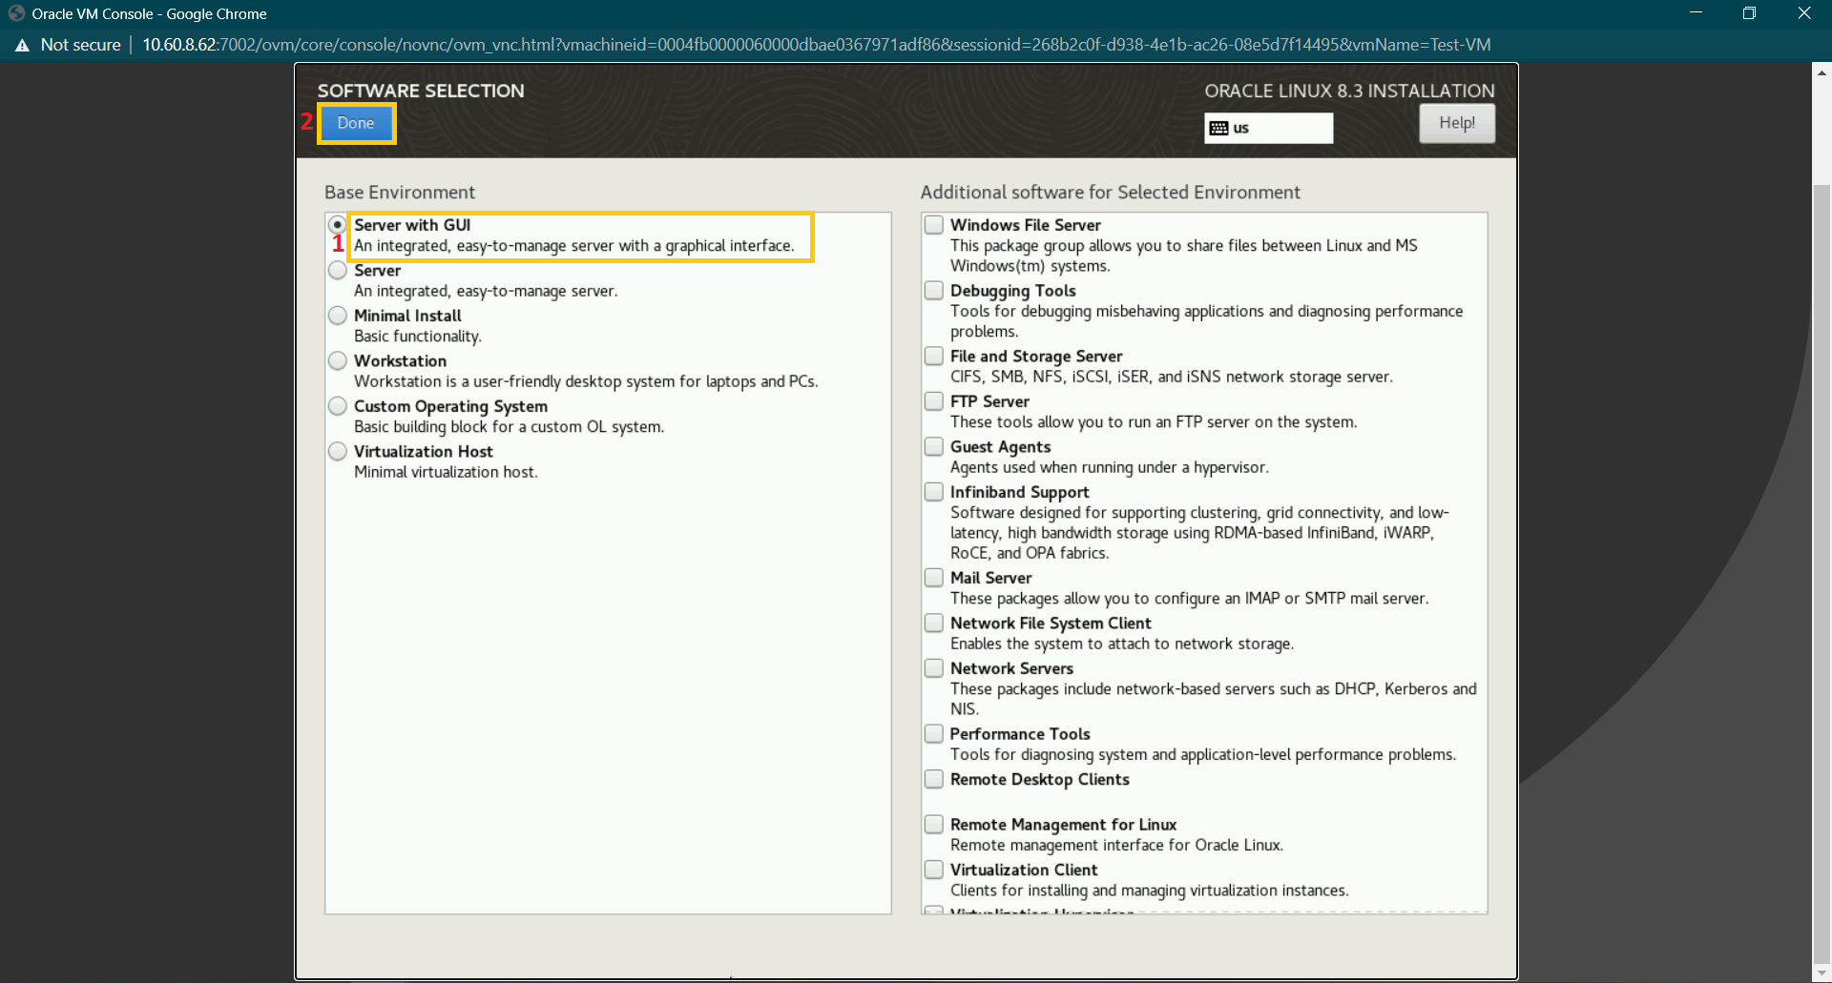Toggle the Infiniband Support checkbox
The image size is (1832, 983).
pyautogui.click(x=934, y=492)
